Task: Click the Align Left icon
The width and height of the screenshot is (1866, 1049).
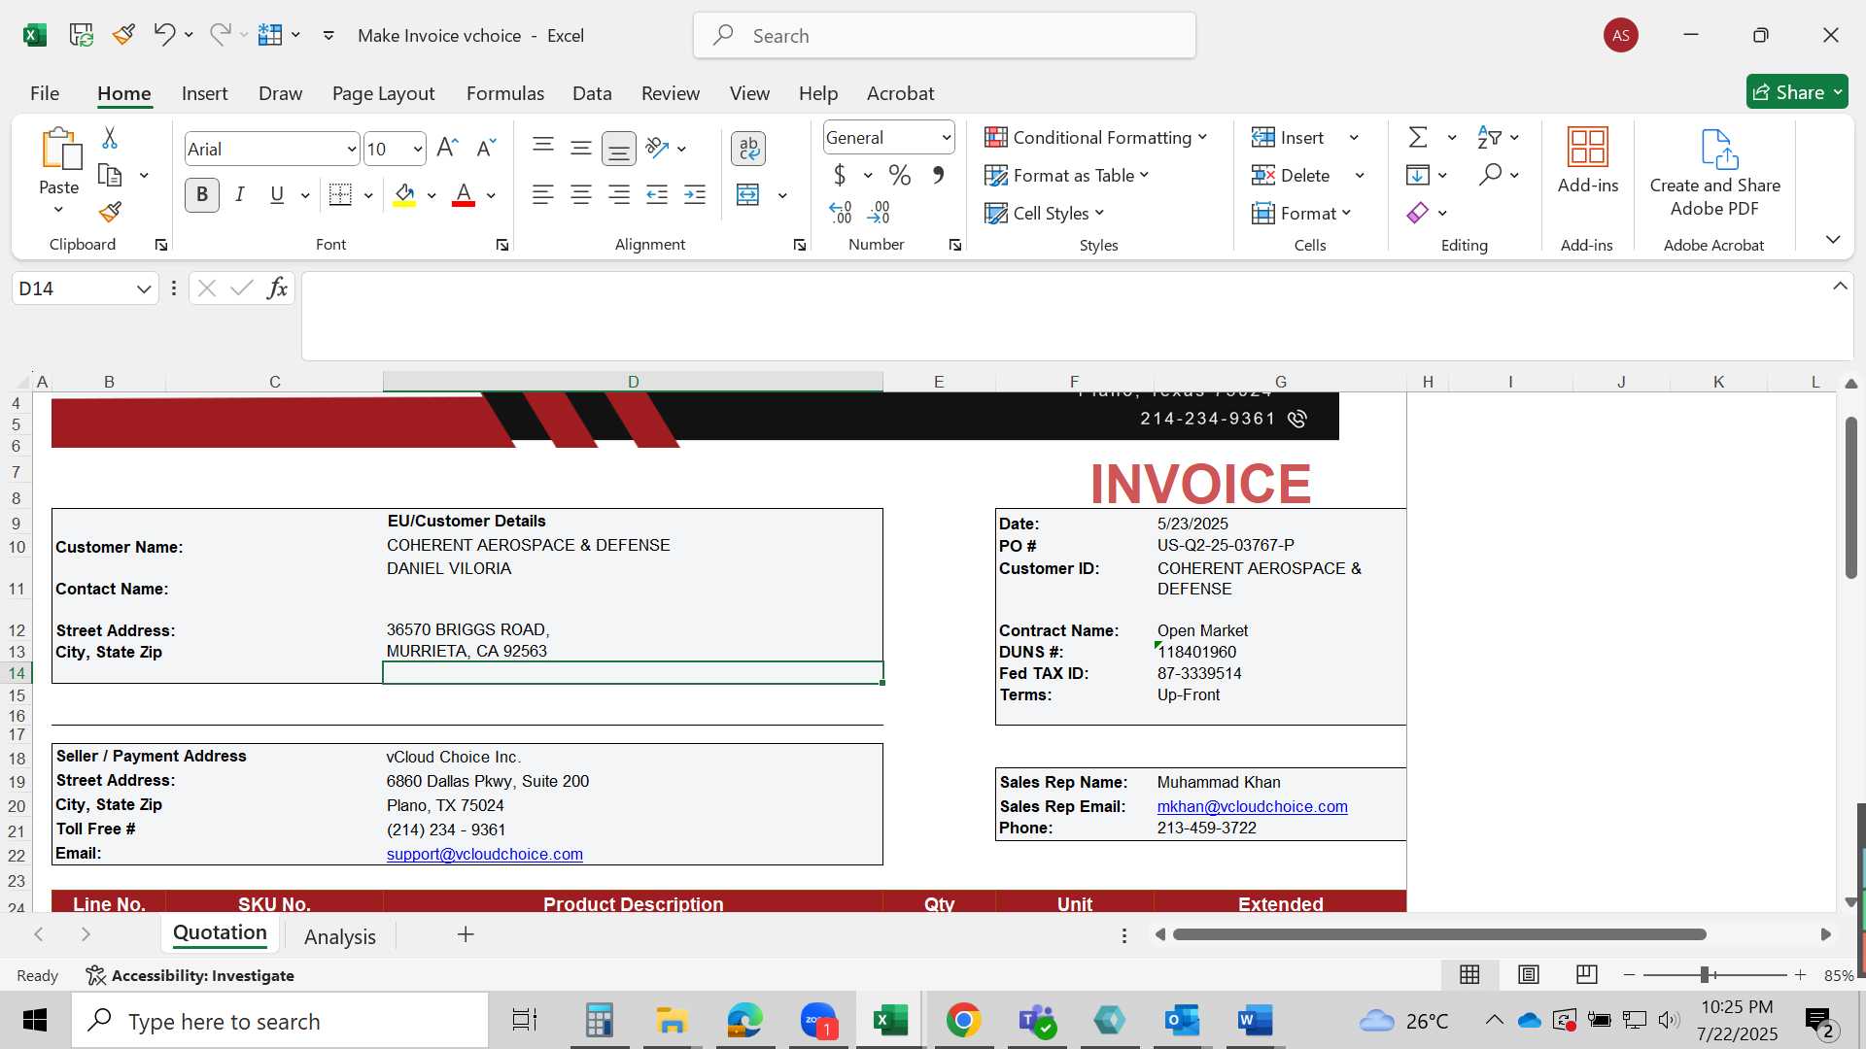Action: tap(542, 195)
